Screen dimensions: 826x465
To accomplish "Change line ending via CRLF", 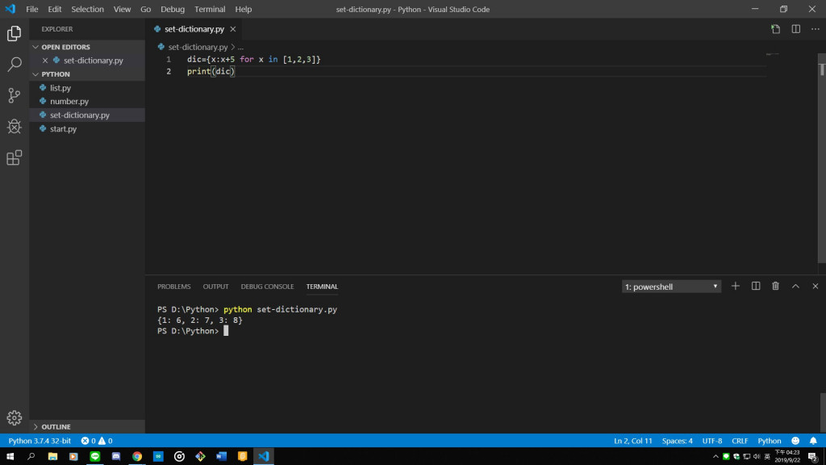I will 740,441.
